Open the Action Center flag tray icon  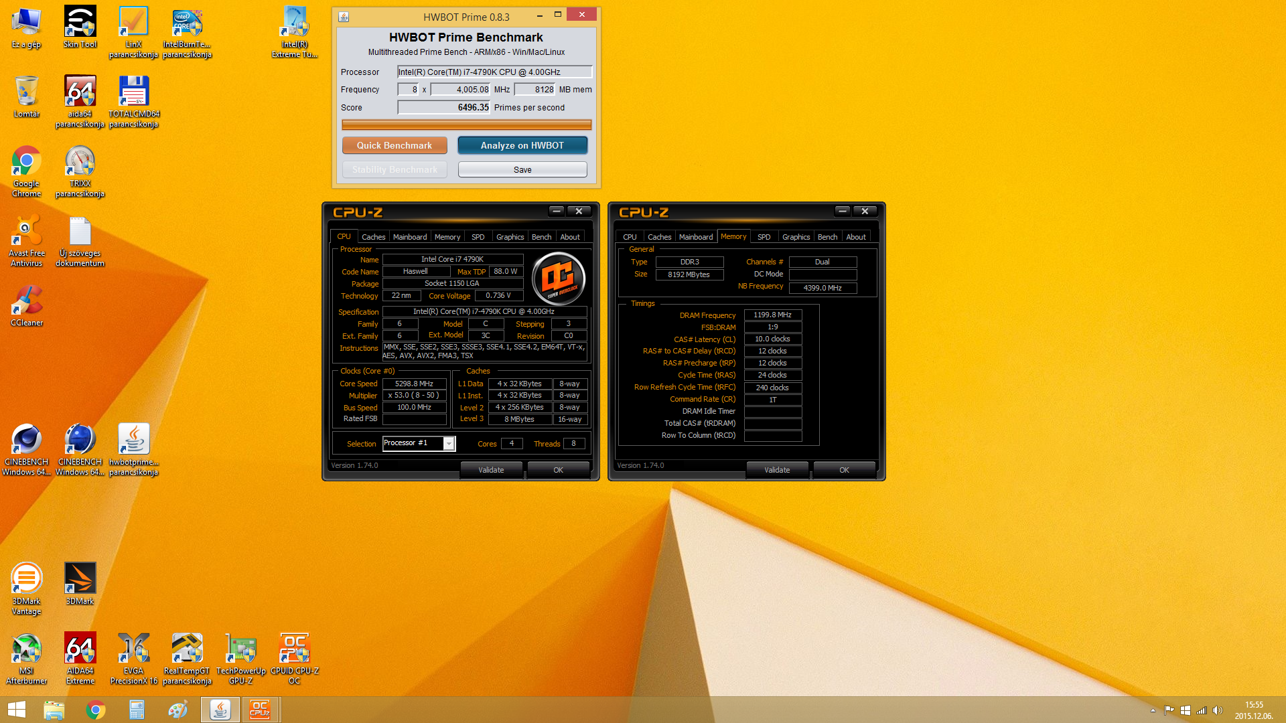pyautogui.click(x=1169, y=710)
